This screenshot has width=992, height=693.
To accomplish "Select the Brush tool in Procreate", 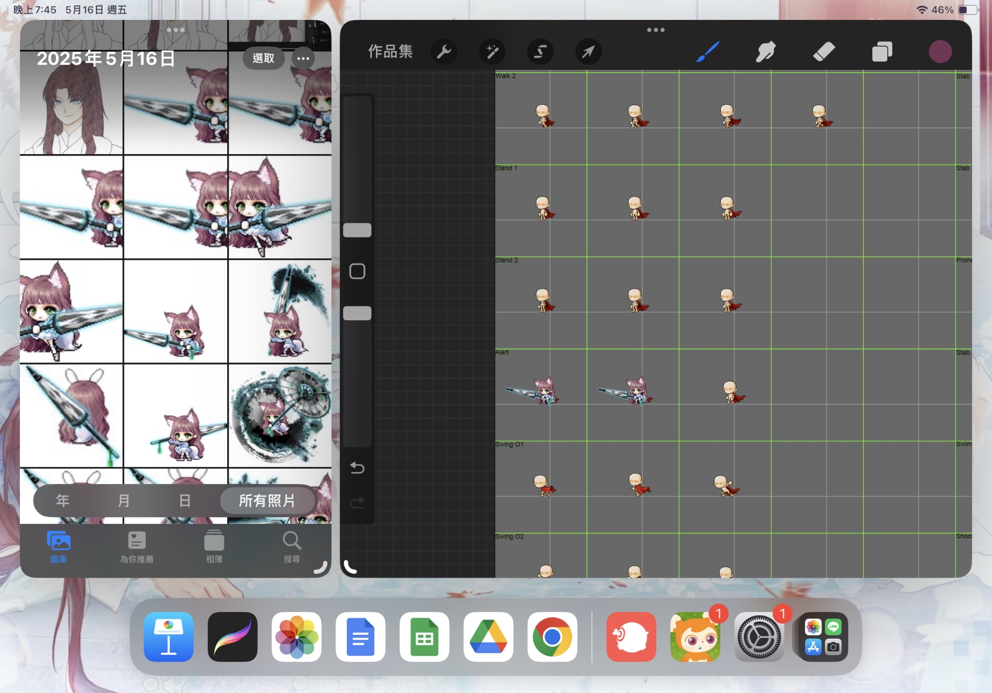I will pos(708,51).
